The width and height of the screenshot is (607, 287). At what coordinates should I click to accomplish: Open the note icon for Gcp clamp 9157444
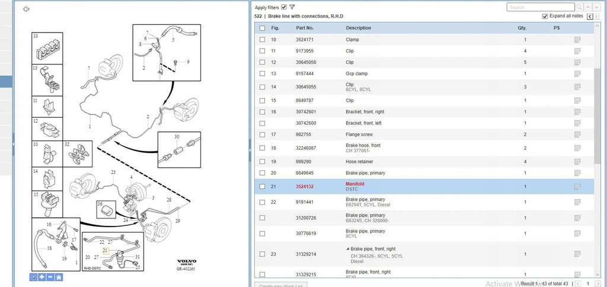point(577,73)
